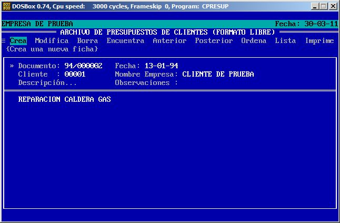This screenshot has width=340, height=223.
Task: Go to the Posterior record
Action: 214,41
